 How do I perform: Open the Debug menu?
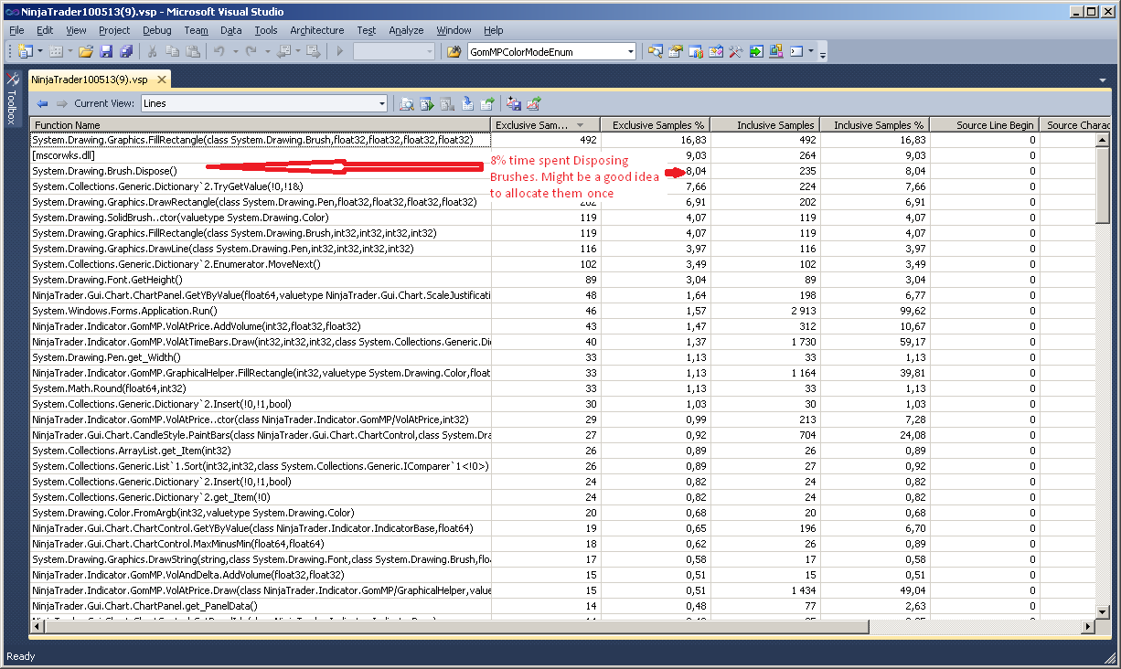click(156, 30)
